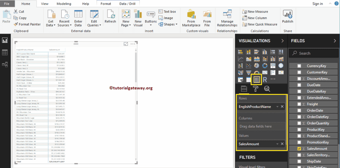340x168 pixels.
Task: Click Format Painter
Action: tap(27, 24)
